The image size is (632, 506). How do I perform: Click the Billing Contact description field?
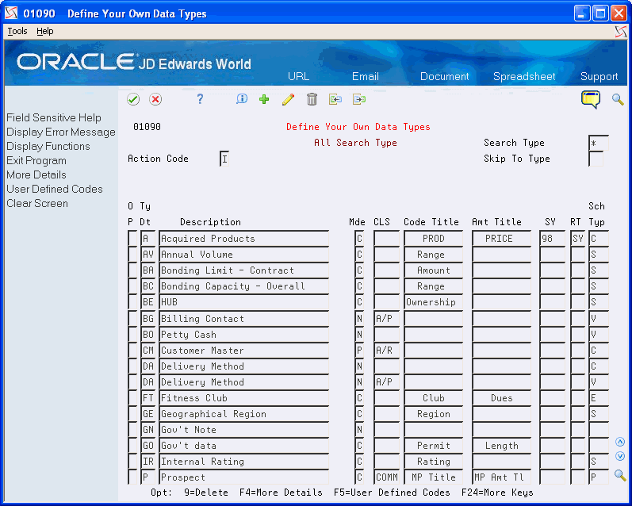click(x=244, y=319)
